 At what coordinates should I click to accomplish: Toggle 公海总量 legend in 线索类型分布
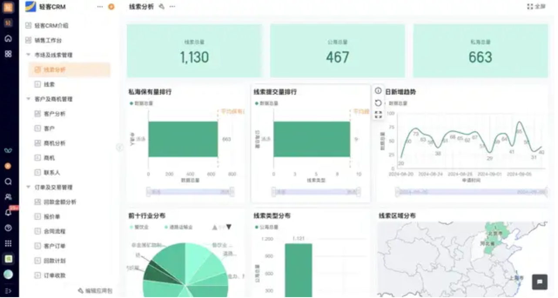coord(267,227)
